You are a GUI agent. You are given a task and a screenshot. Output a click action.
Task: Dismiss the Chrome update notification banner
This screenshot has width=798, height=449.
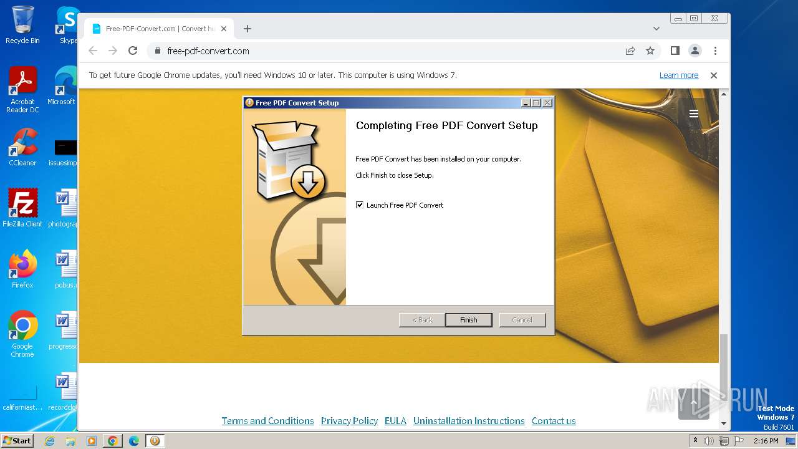click(x=714, y=75)
